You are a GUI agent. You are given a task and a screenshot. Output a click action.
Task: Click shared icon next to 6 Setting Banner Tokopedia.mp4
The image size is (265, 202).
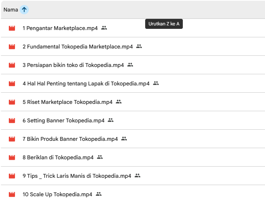point(111,120)
